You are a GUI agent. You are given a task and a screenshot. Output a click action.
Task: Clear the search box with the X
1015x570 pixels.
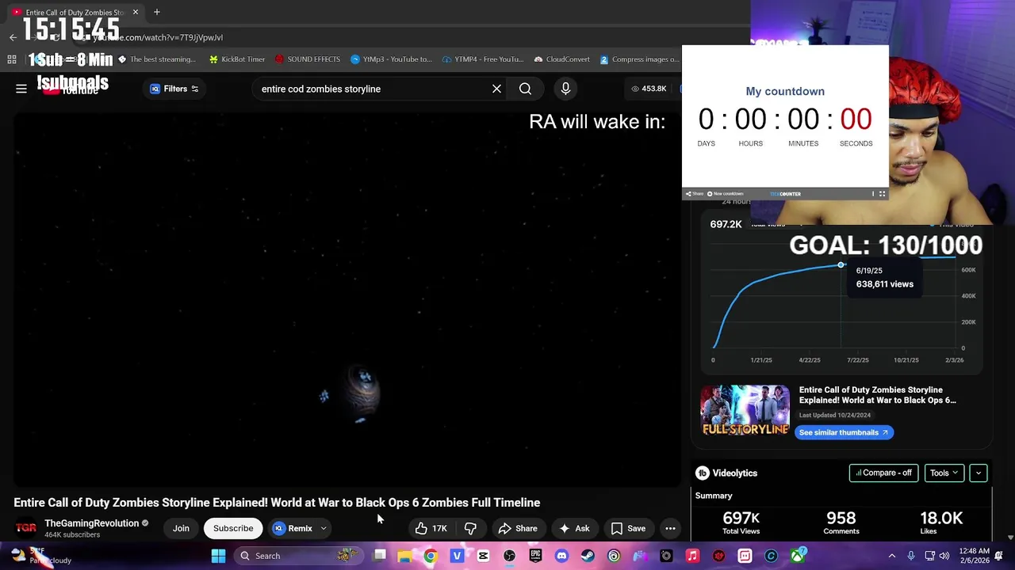[x=496, y=89]
